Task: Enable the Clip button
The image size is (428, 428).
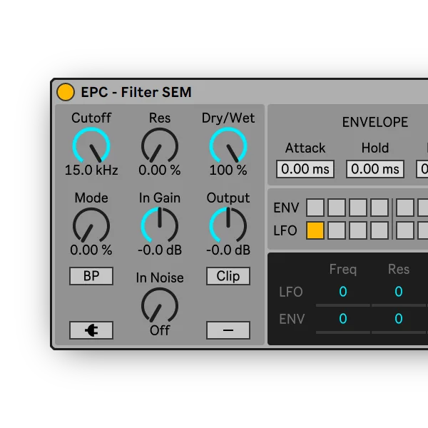Action: pos(228,276)
